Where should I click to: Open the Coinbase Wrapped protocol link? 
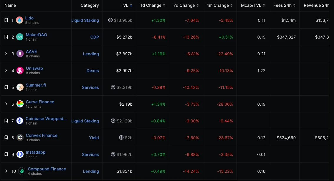pos(46,119)
